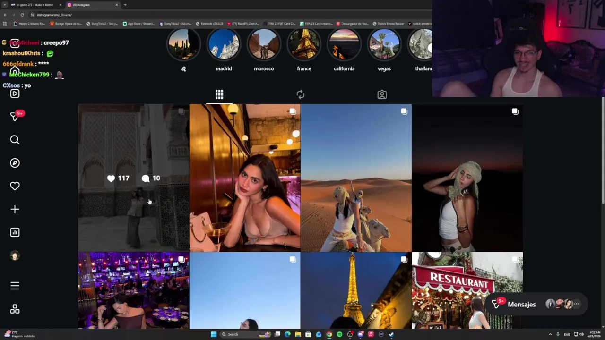Open the browser apps grid shortcut
Screen dimensions: 605x340
click(x=5, y=23)
